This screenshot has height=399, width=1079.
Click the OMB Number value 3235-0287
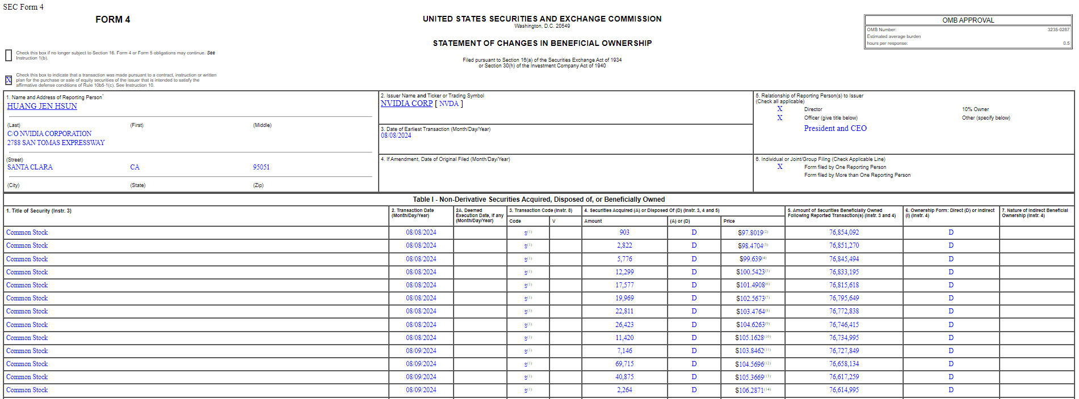(1058, 29)
